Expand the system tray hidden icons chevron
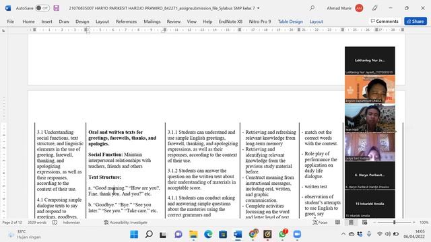Viewport: 431px width, 242px height. (x=343, y=234)
